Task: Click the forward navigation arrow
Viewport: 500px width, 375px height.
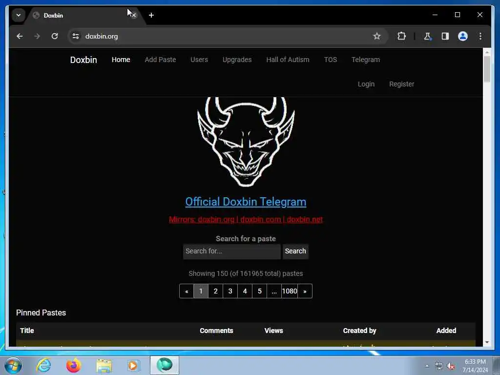Action: (x=37, y=36)
